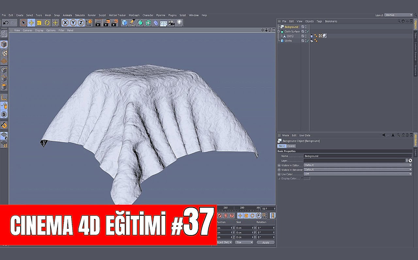Open the deformer objects icon
Image resolution: width=418 pixels, height=260 pixels.
(156, 23)
